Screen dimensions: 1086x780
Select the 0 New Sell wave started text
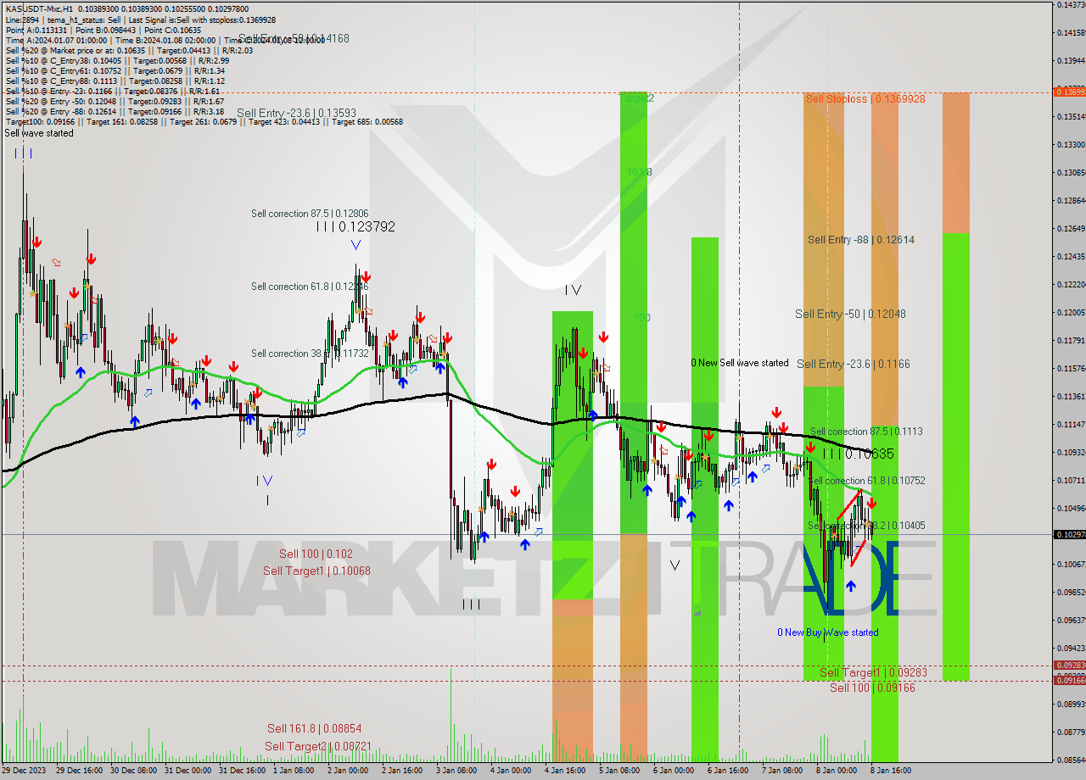[x=740, y=363]
